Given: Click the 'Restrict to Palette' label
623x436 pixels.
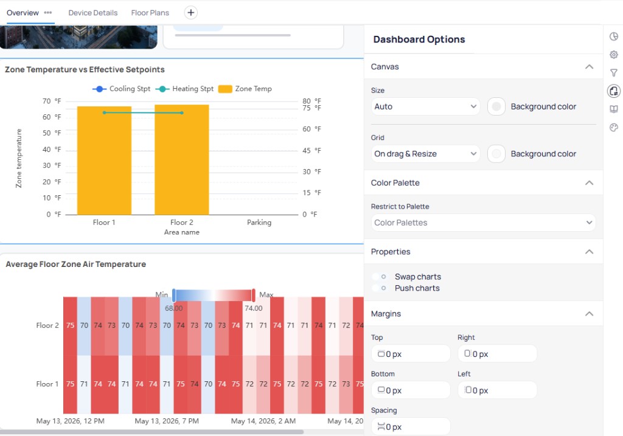Looking at the screenshot, I should pos(400,207).
